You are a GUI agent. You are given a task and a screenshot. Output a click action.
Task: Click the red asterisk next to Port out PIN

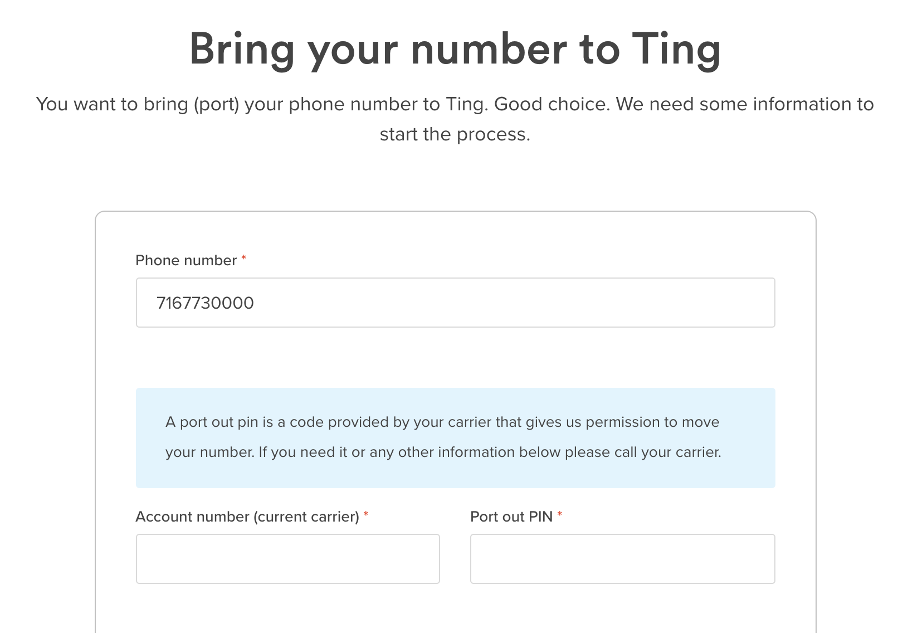560,515
